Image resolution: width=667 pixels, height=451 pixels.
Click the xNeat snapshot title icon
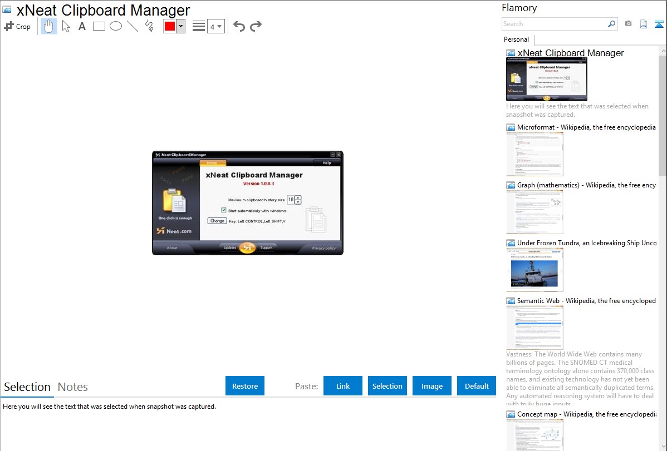click(511, 53)
